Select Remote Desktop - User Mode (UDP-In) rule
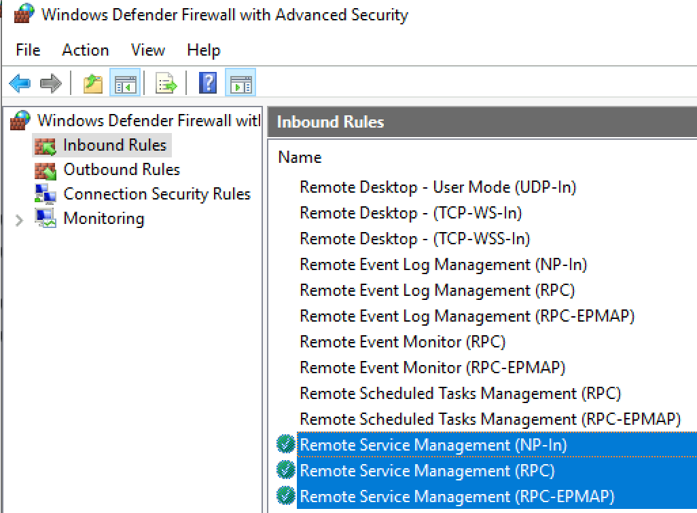This screenshot has height=513, width=697. (438, 187)
